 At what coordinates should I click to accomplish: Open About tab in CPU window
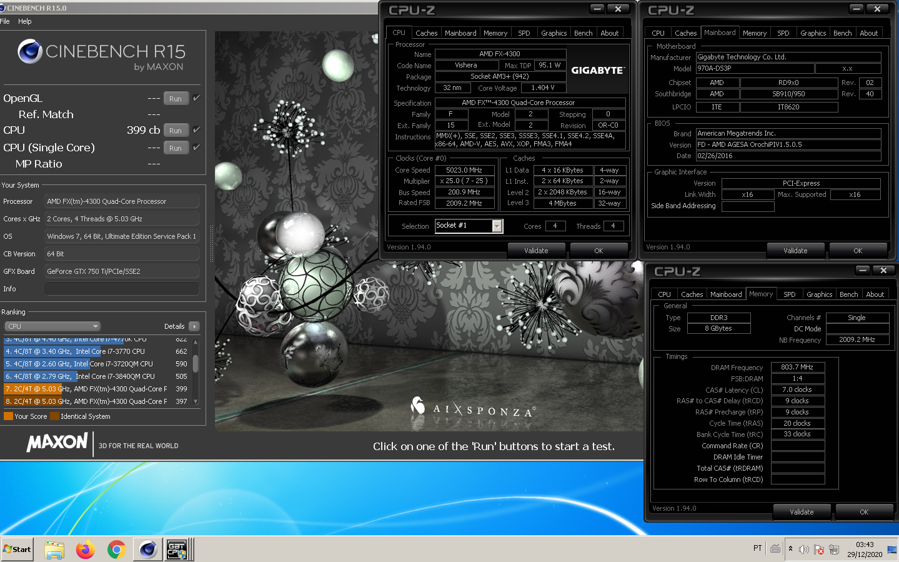[610, 33]
